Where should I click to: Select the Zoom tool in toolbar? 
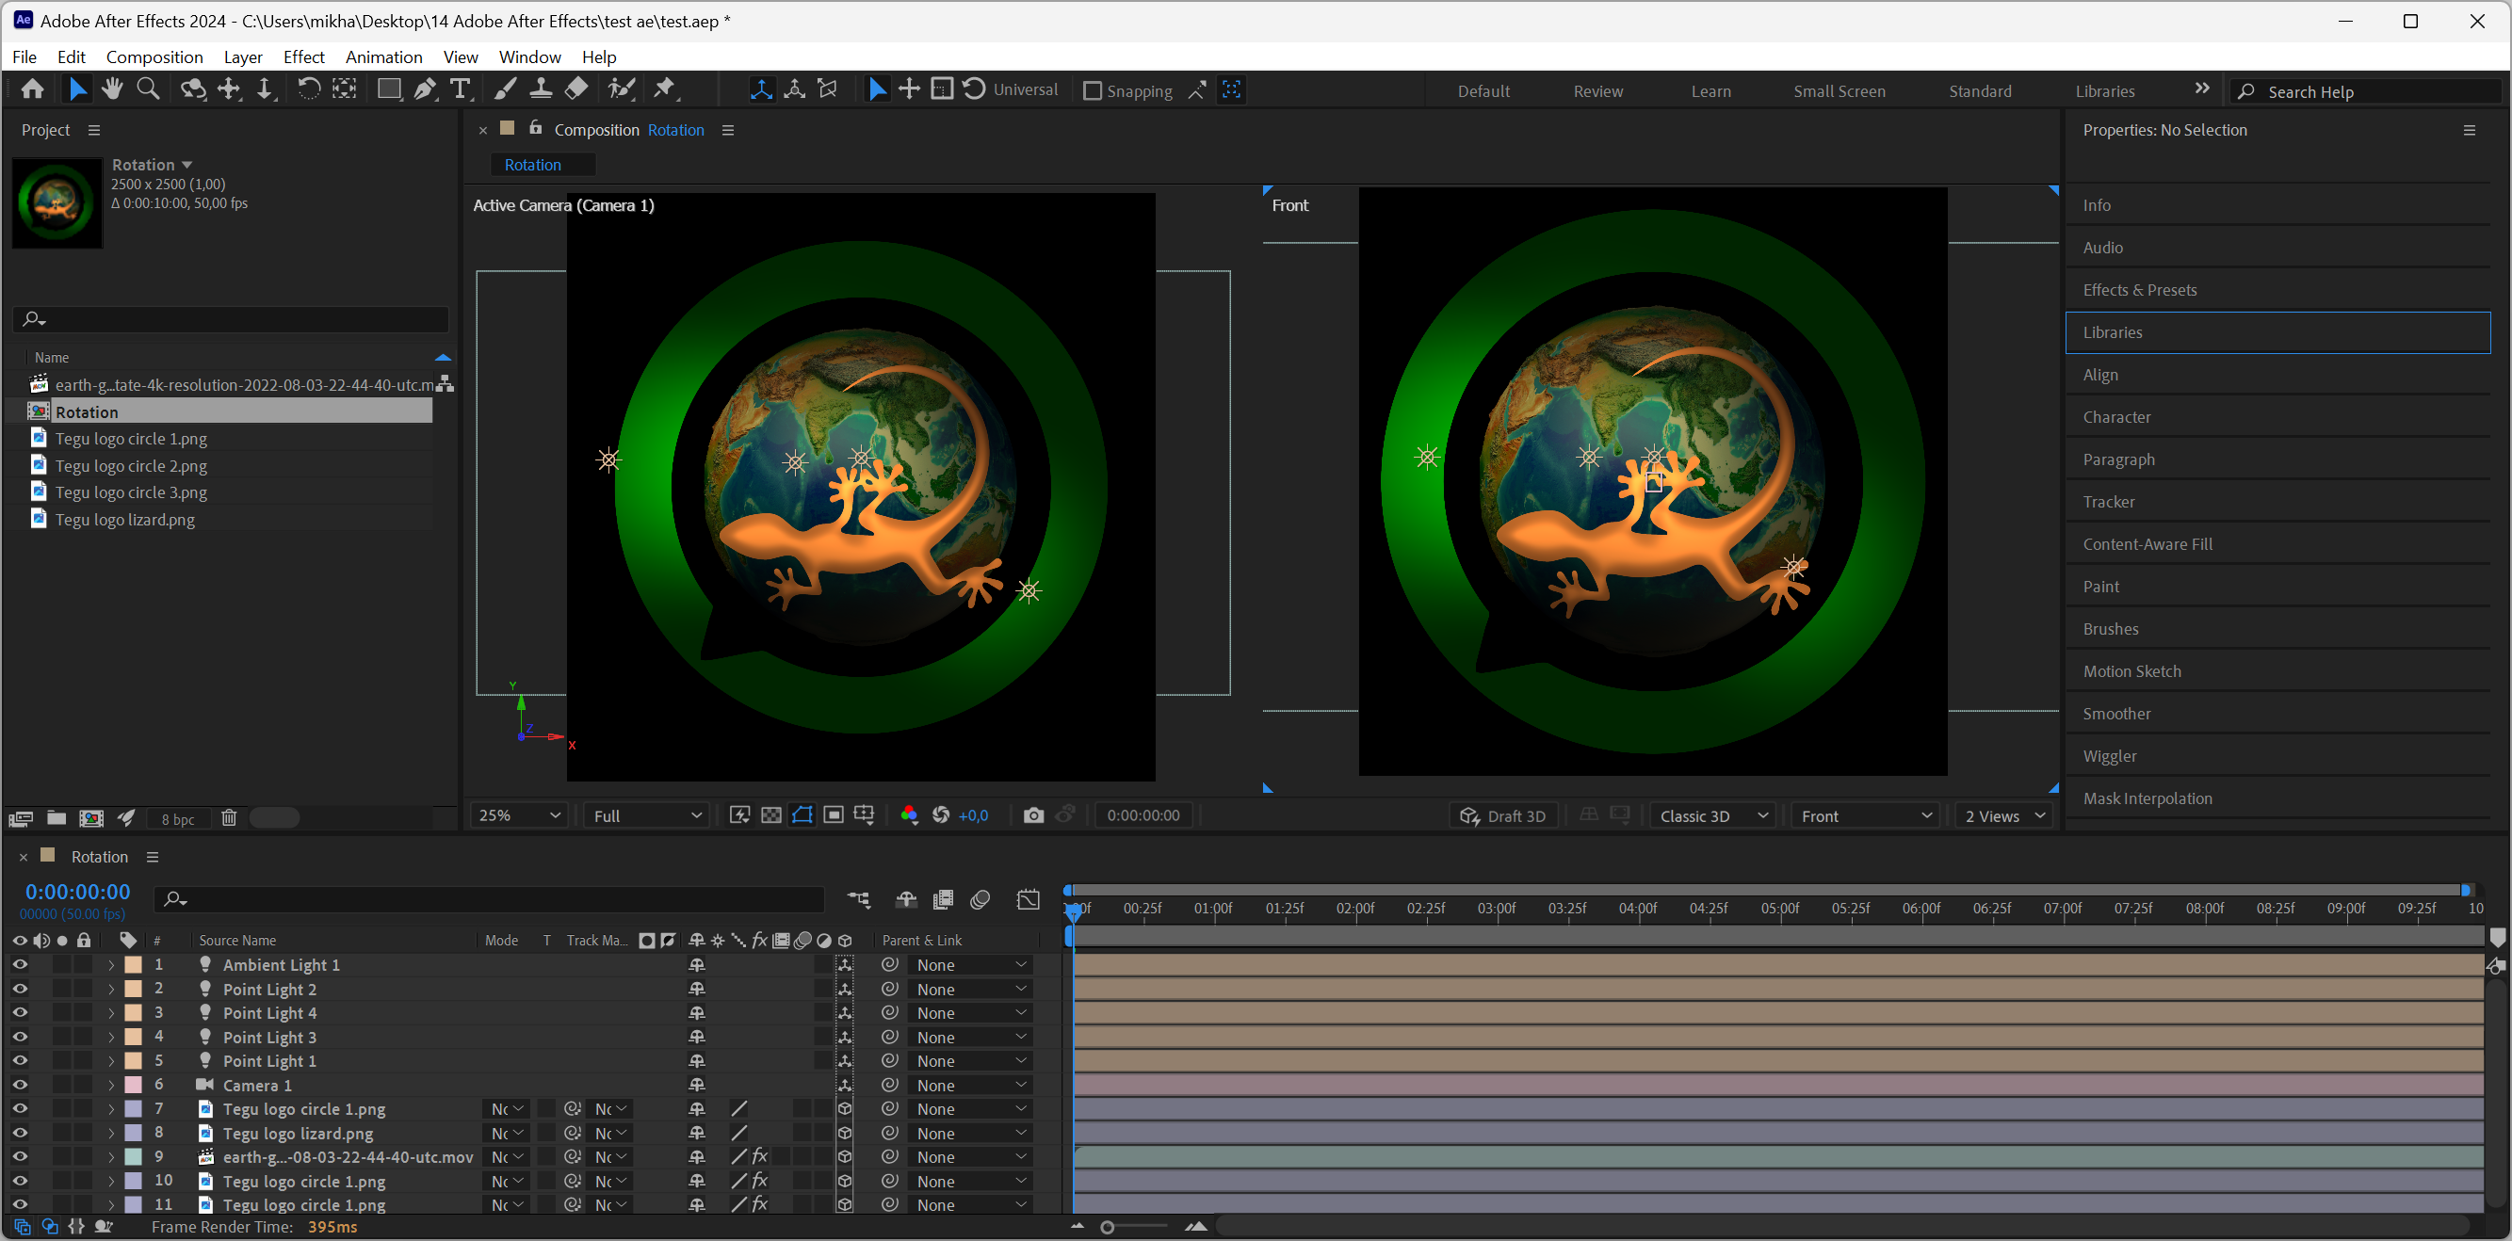tap(148, 89)
